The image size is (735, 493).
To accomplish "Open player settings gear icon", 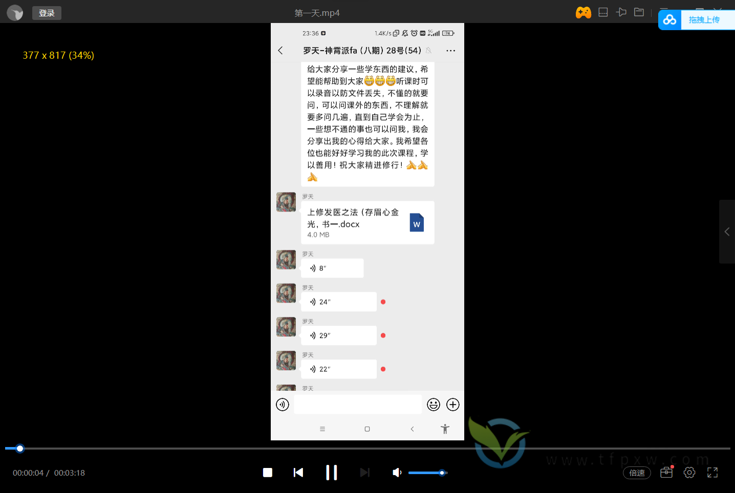I will [x=689, y=473].
